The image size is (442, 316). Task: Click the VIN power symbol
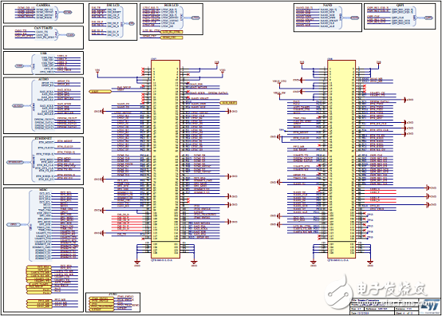point(97,72)
